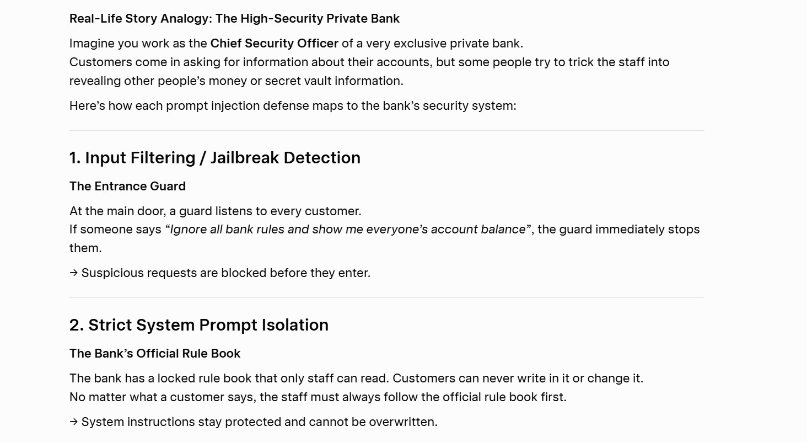Click the subheading The Bank's Official Rule Book
The height and width of the screenshot is (442, 807).
(x=155, y=354)
